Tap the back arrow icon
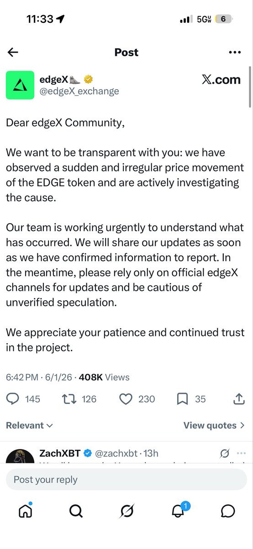 pos(13,52)
